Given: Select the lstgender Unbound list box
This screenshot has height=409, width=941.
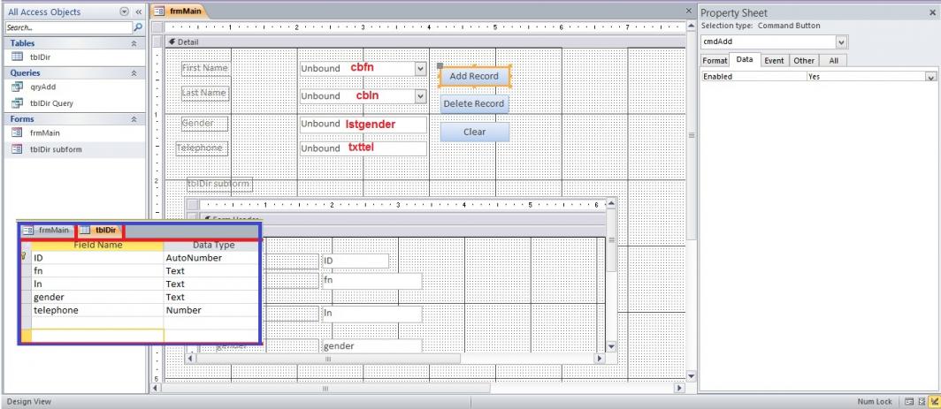Looking at the screenshot, I should 363,125.
